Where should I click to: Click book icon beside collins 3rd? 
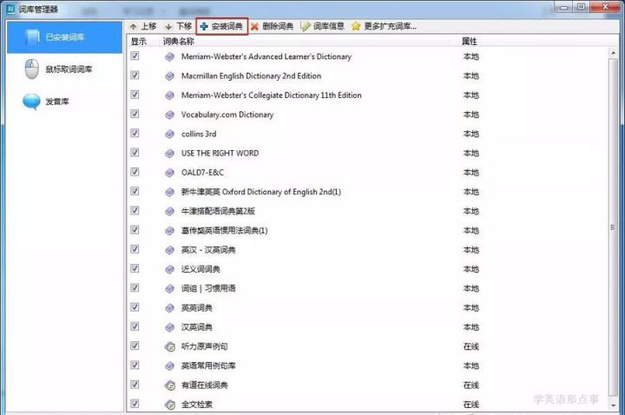click(170, 135)
